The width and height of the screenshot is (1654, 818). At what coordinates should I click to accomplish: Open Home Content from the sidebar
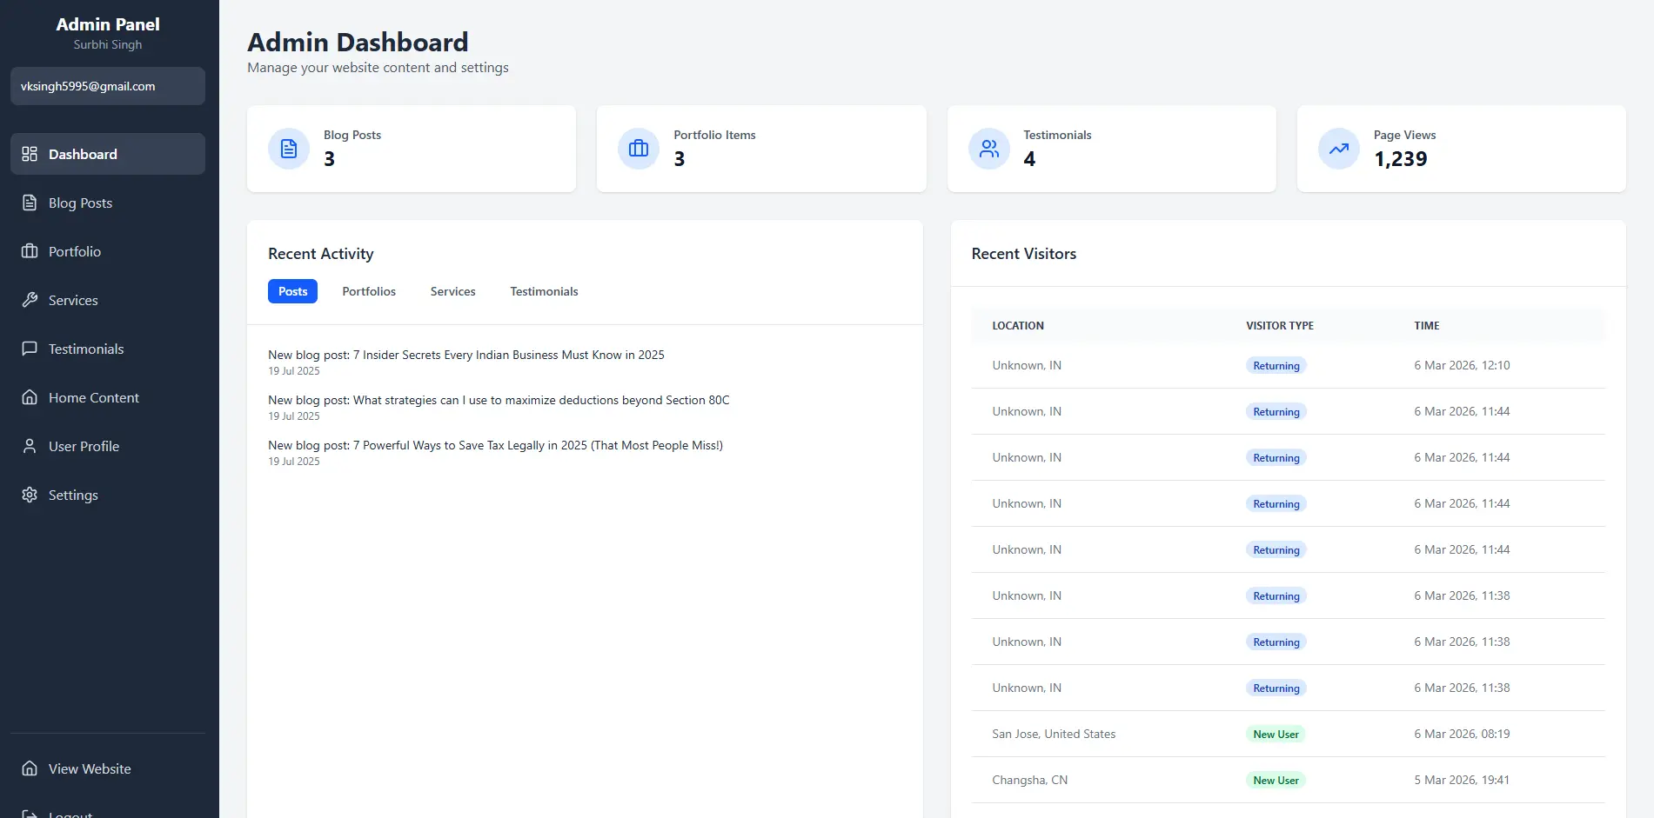pos(93,397)
